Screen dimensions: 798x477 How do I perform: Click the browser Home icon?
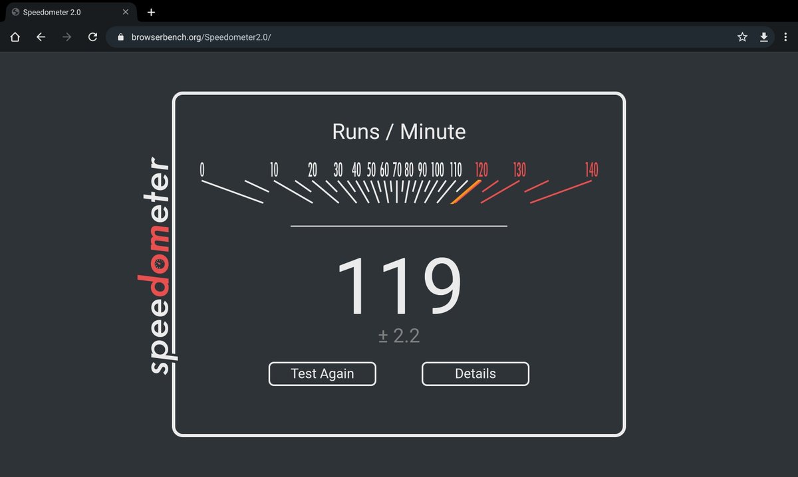pos(15,37)
